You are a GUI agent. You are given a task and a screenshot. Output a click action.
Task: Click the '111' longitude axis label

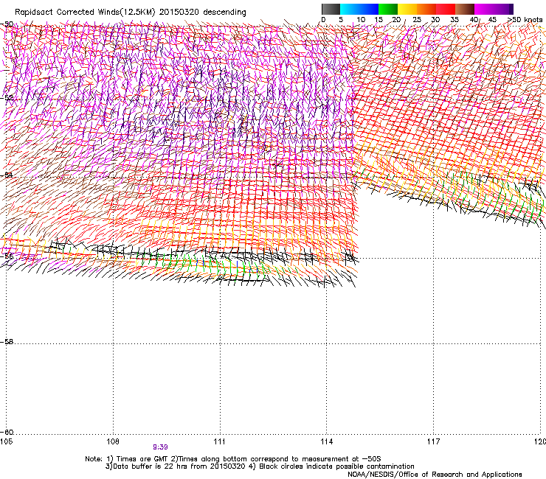click(219, 441)
